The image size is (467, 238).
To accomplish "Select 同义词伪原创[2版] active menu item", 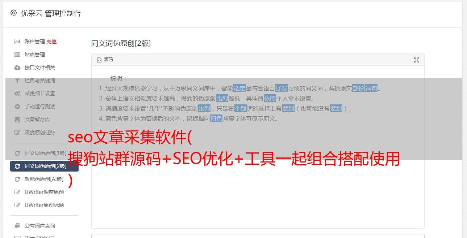I will (44, 166).
